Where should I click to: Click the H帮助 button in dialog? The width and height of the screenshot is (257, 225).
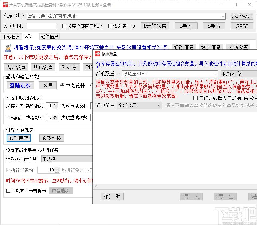tap(112, 196)
